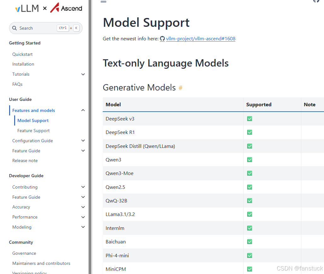Click the Ascend logo in sidebar

(x=66, y=8)
